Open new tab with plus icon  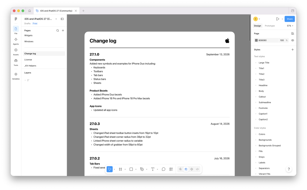tap(83, 11)
